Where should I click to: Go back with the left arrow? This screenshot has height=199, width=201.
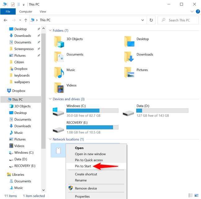click(6, 20)
